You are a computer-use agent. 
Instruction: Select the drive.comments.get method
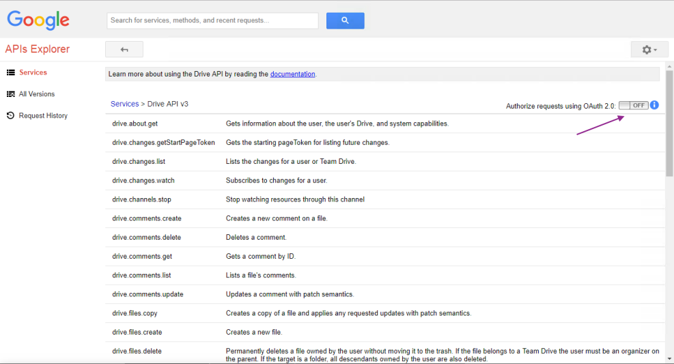[142, 256]
